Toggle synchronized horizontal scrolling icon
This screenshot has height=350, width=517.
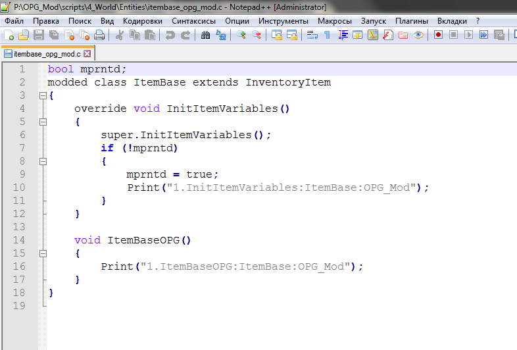point(292,35)
